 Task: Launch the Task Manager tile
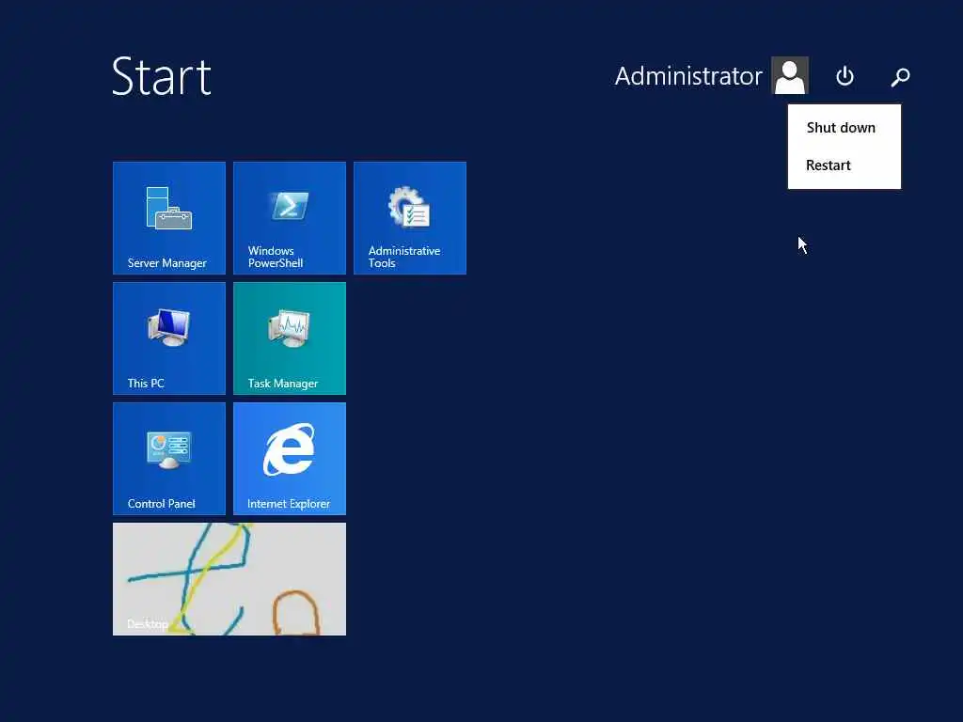click(290, 338)
